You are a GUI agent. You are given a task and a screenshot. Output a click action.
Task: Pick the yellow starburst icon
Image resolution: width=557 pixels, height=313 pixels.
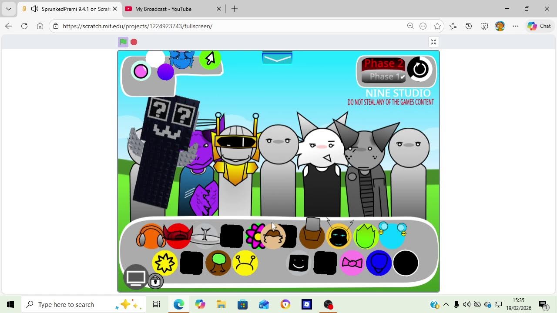(164, 263)
